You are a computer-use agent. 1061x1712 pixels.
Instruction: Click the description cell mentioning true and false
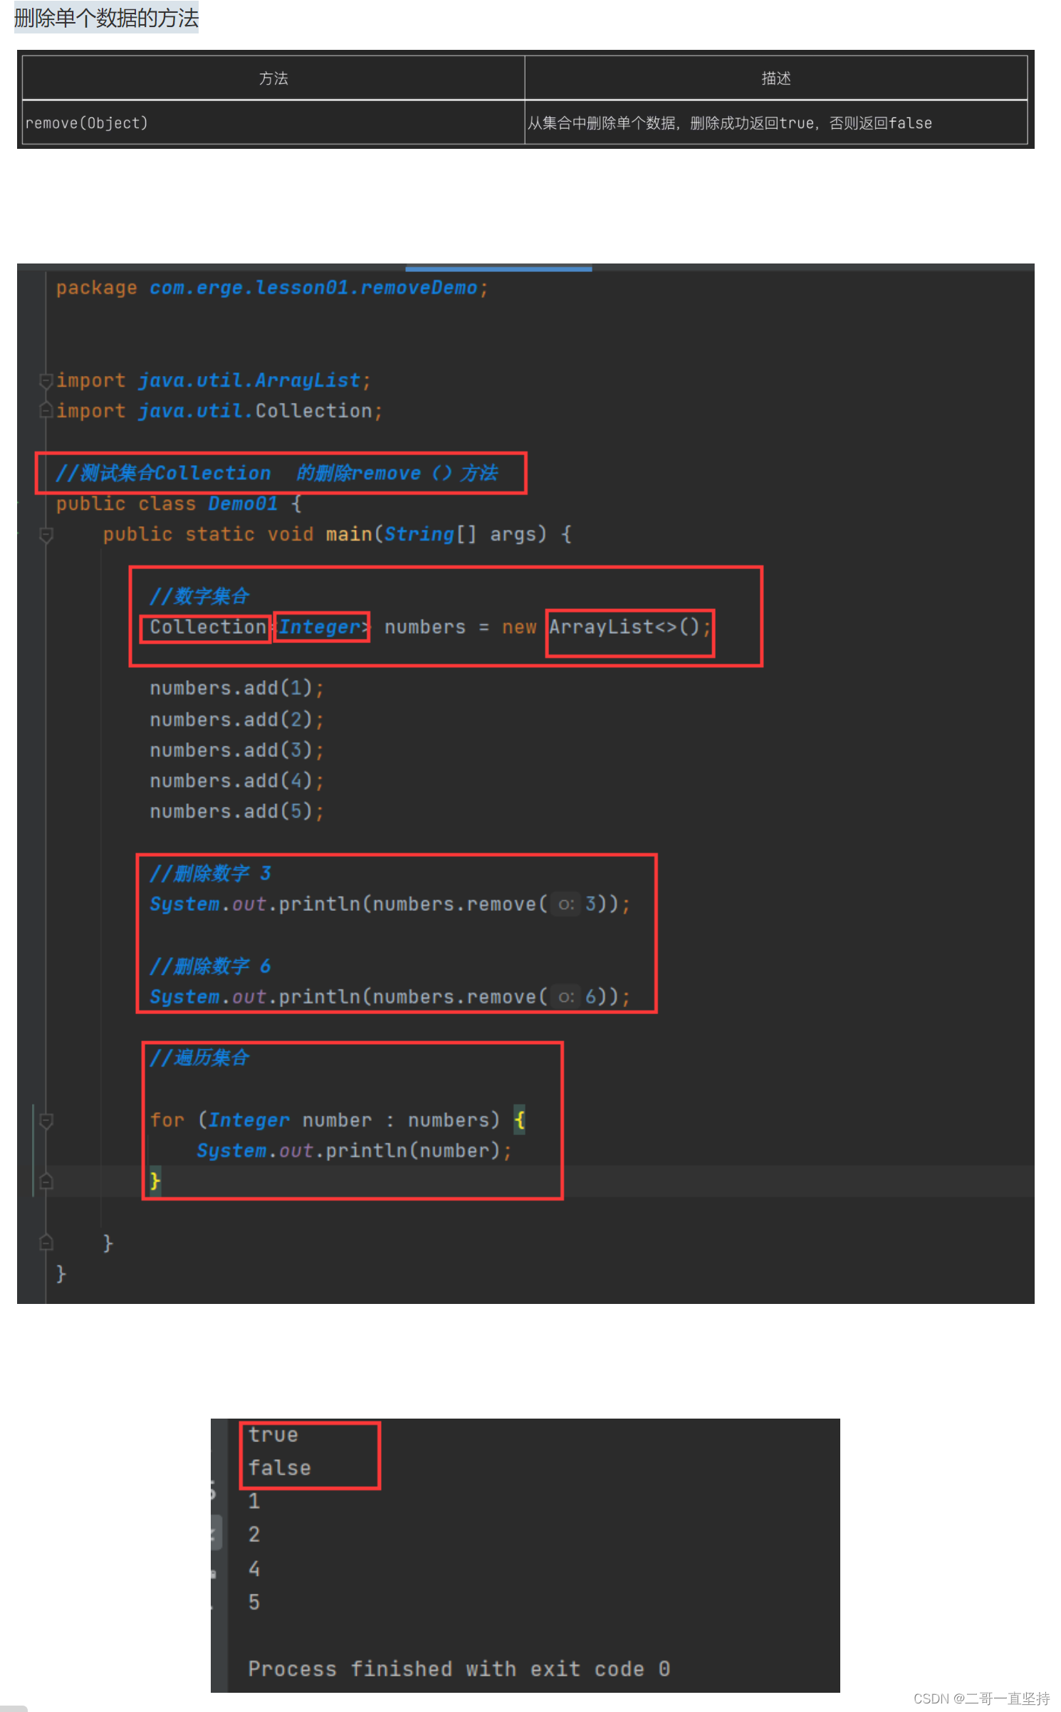tap(776, 123)
